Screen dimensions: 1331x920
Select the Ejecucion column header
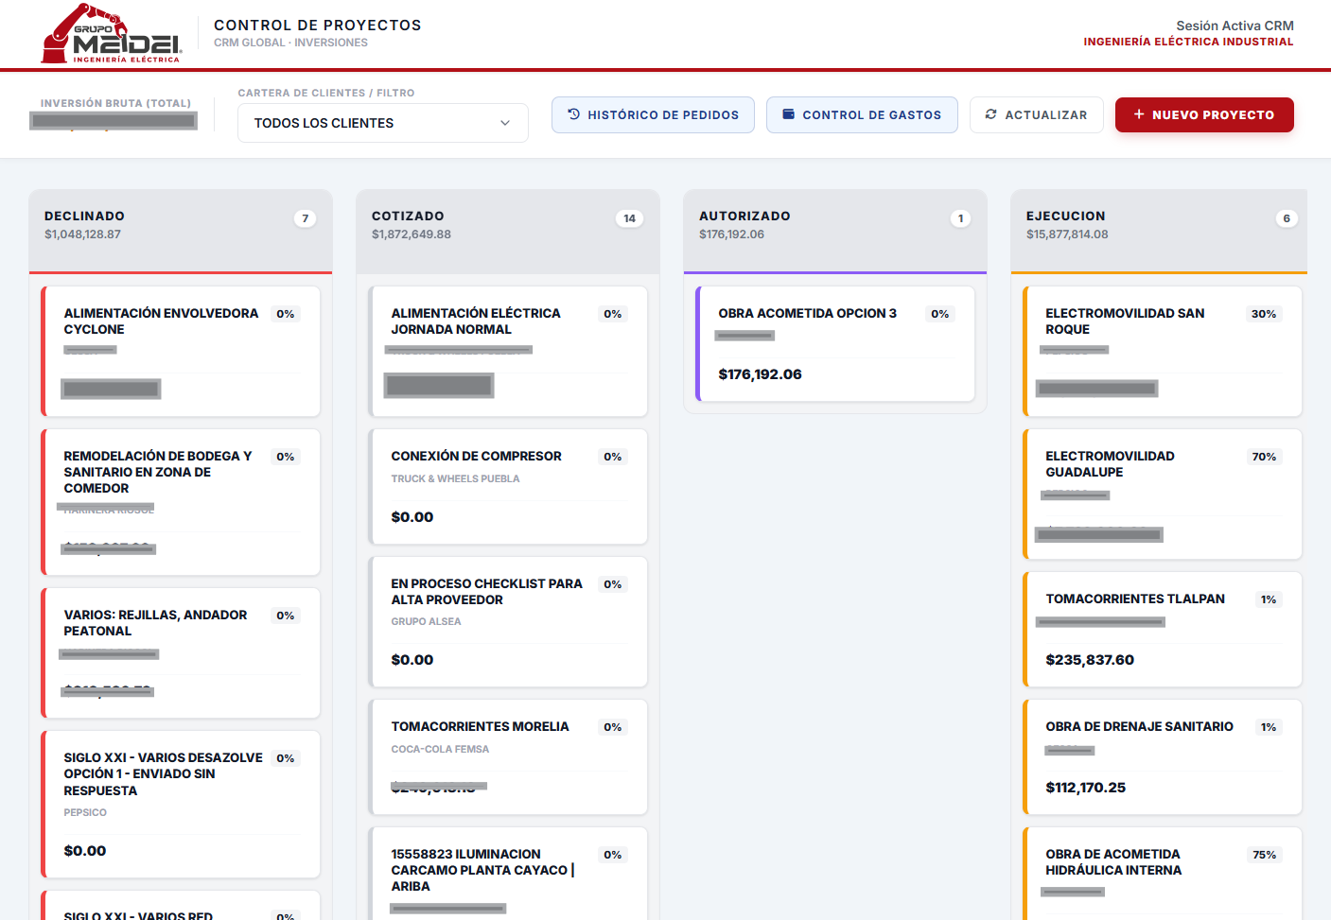(x=1159, y=232)
